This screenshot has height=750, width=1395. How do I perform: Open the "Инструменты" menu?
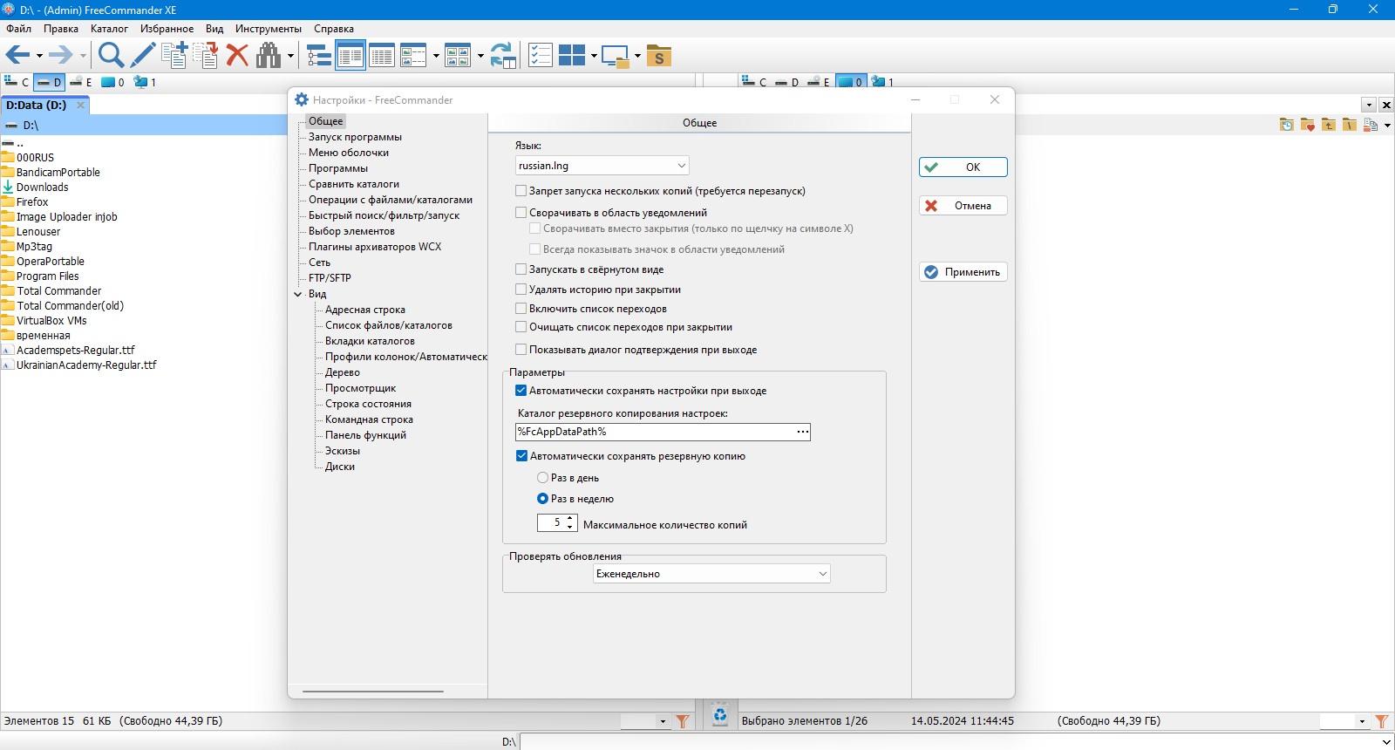(268, 29)
